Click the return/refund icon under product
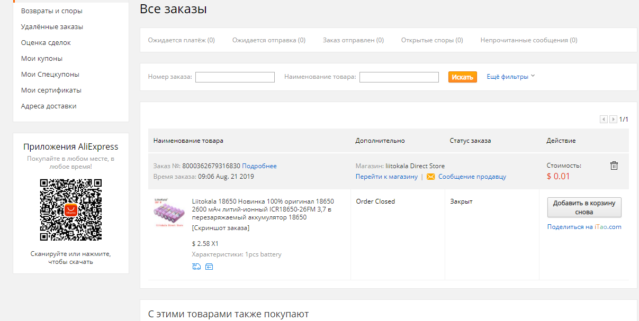 pos(209,267)
